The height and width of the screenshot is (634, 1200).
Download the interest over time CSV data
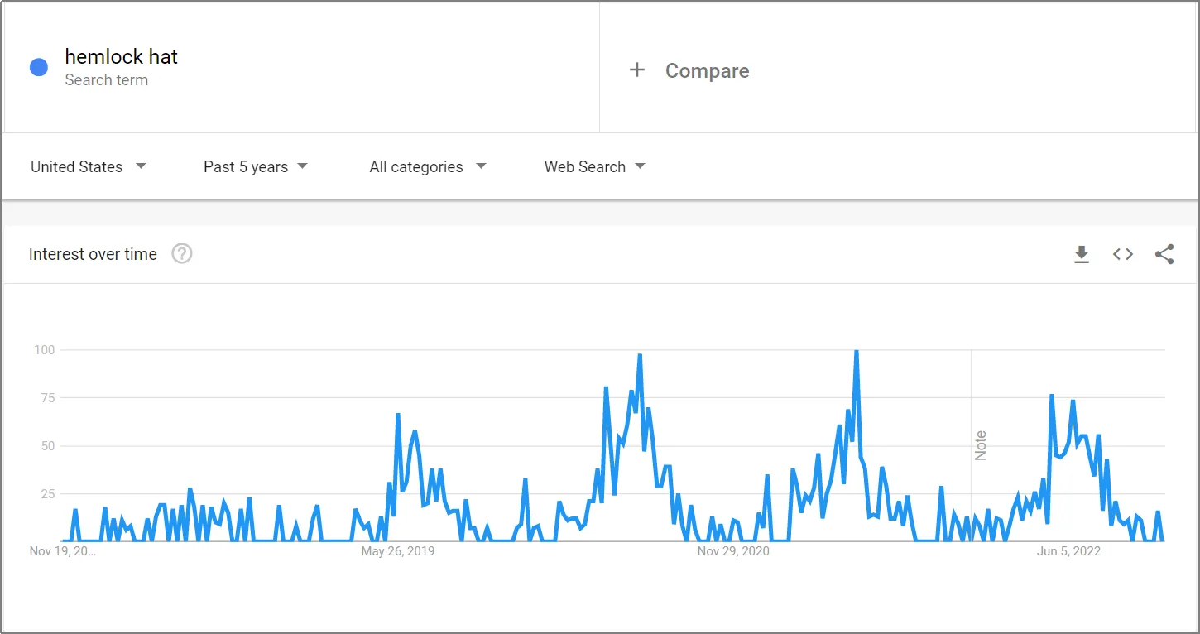1082,254
